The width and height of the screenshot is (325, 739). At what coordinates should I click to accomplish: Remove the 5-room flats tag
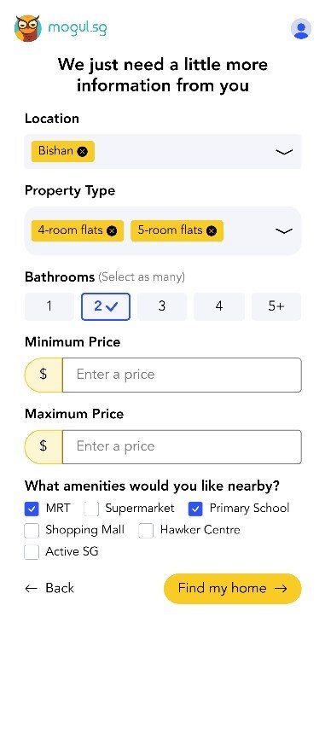coord(212,230)
